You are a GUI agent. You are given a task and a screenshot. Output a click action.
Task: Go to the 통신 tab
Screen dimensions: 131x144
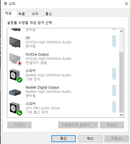pyautogui.click(x=48, y=14)
